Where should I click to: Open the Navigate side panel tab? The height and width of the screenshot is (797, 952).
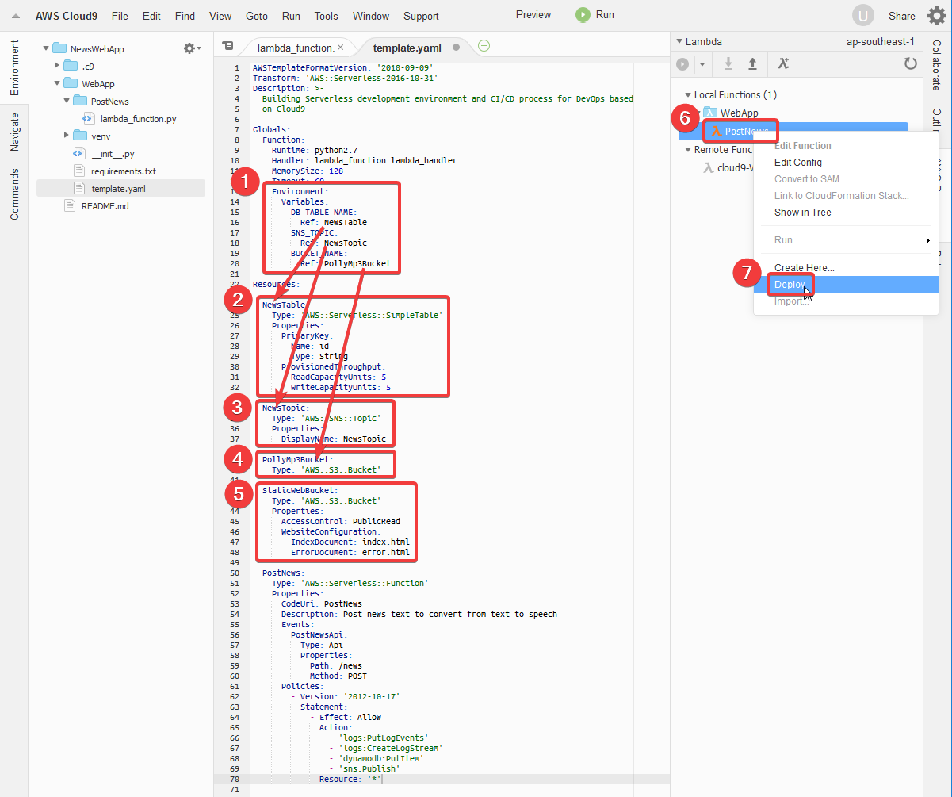click(14, 132)
